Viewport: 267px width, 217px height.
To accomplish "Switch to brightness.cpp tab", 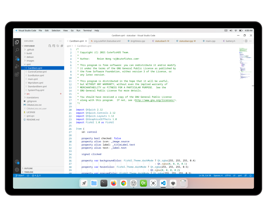I will tap(137, 41).
